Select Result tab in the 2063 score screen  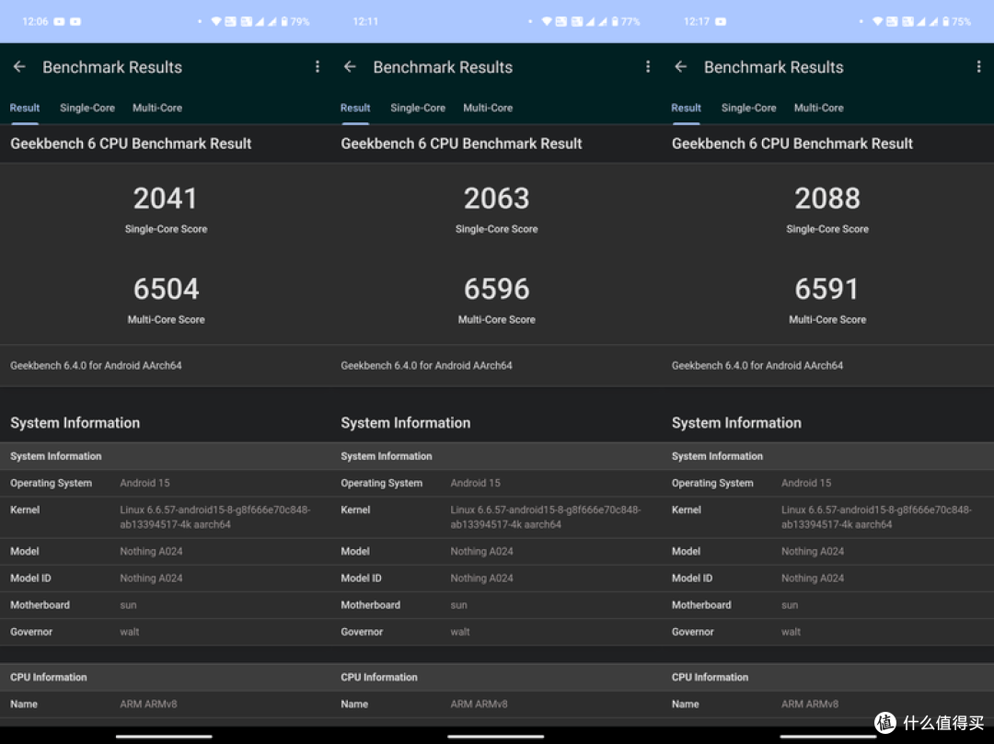(x=355, y=108)
